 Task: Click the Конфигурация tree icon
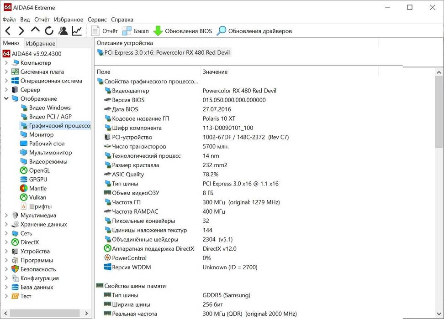click(x=15, y=278)
